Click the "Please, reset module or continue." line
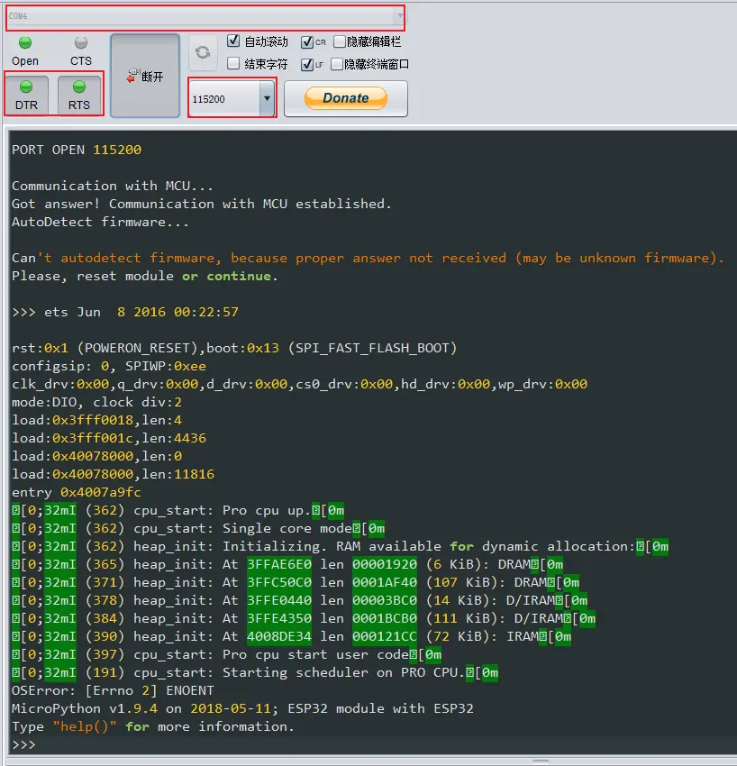This screenshot has height=766, width=737. pos(145,276)
